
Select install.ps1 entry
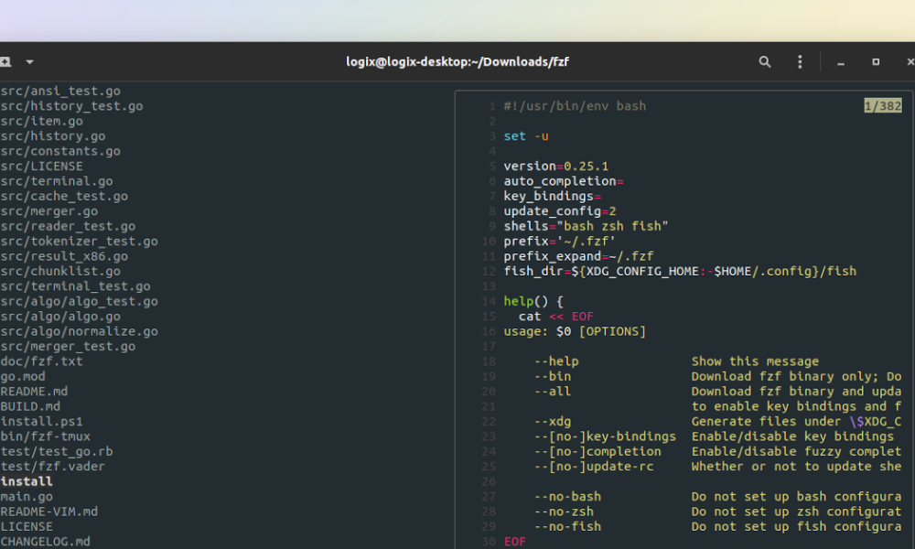(42, 422)
